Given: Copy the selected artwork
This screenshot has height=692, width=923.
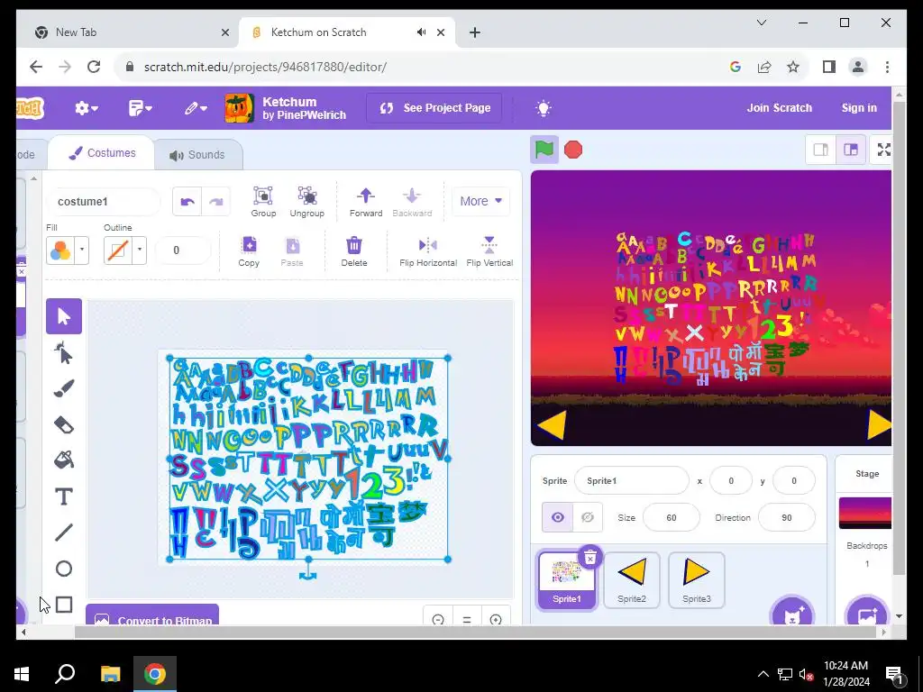Looking at the screenshot, I should click(x=249, y=251).
